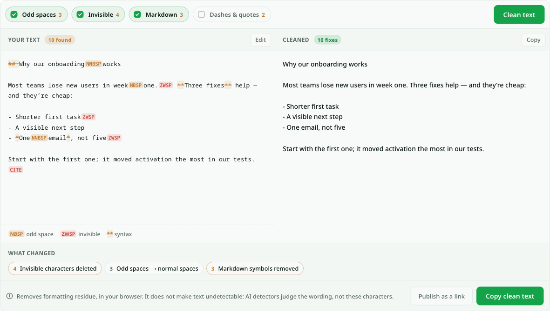
Task: Open Edit for your text
Action: tap(260, 40)
